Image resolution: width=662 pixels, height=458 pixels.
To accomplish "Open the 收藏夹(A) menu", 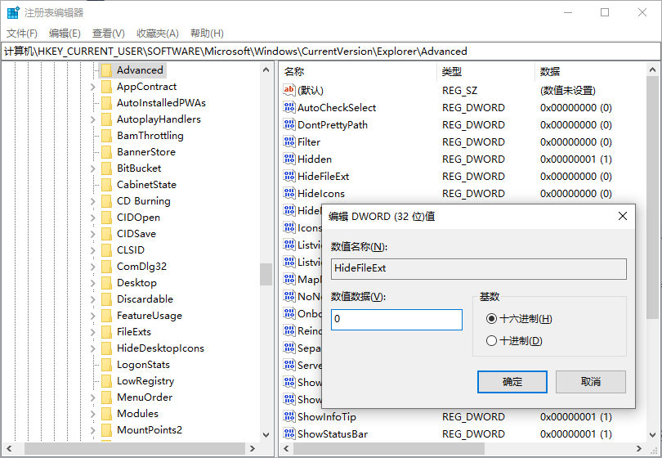I will pos(158,34).
